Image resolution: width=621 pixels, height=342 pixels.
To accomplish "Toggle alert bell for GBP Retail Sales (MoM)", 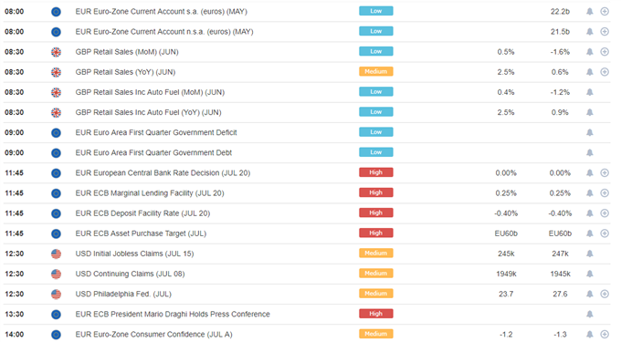I will pyautogui.click(x=590, y=52).
